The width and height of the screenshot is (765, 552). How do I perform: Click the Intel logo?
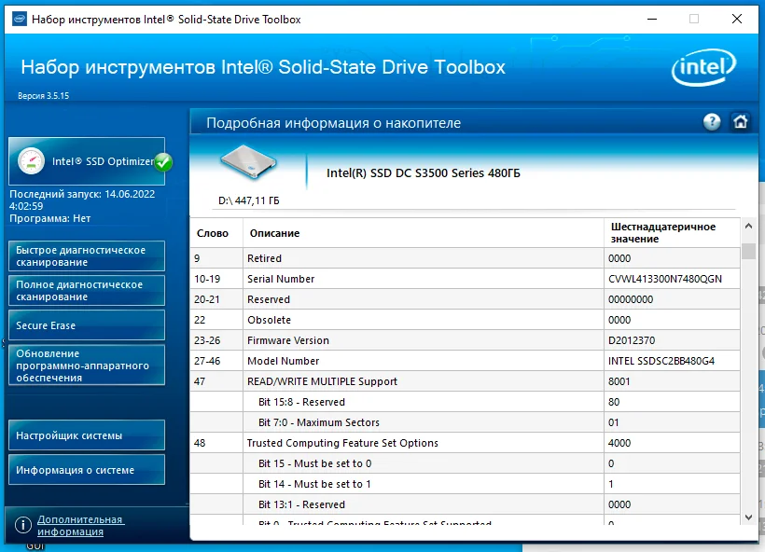[x=703, y=68]
